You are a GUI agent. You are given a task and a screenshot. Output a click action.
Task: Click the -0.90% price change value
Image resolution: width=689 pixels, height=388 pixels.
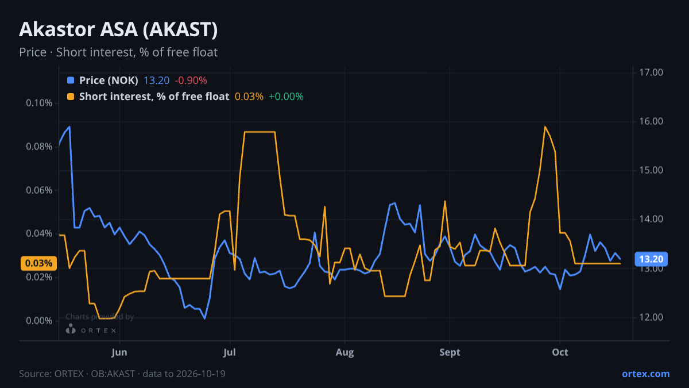(191, 80)
